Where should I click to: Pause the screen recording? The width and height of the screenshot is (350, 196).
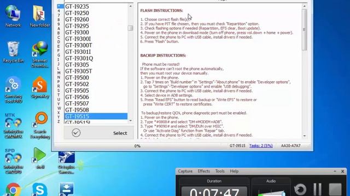317,189
